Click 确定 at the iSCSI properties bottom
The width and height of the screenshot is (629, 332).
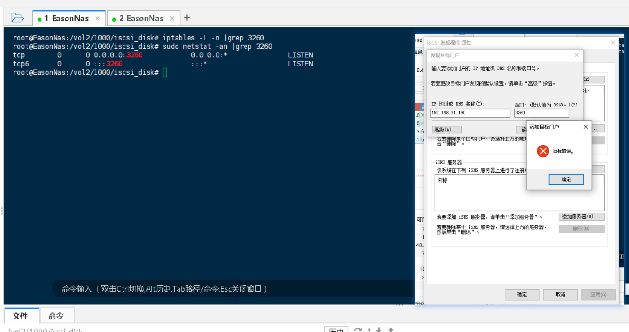(521, 294)
